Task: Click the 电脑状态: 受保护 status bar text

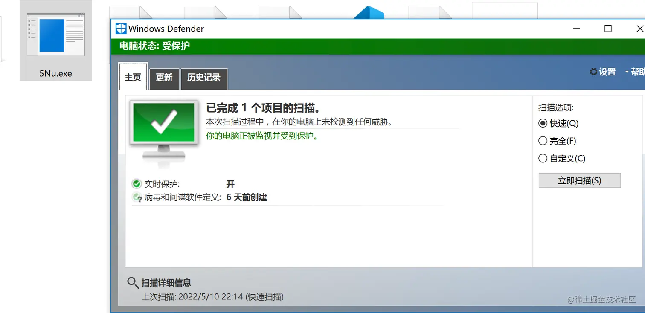Action: tap(154, 46)
